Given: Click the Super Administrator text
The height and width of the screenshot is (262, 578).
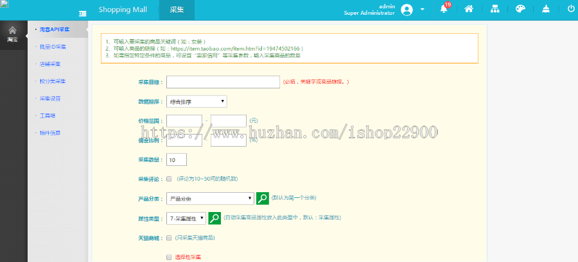Looking at the screenshot, I should 369,13.
